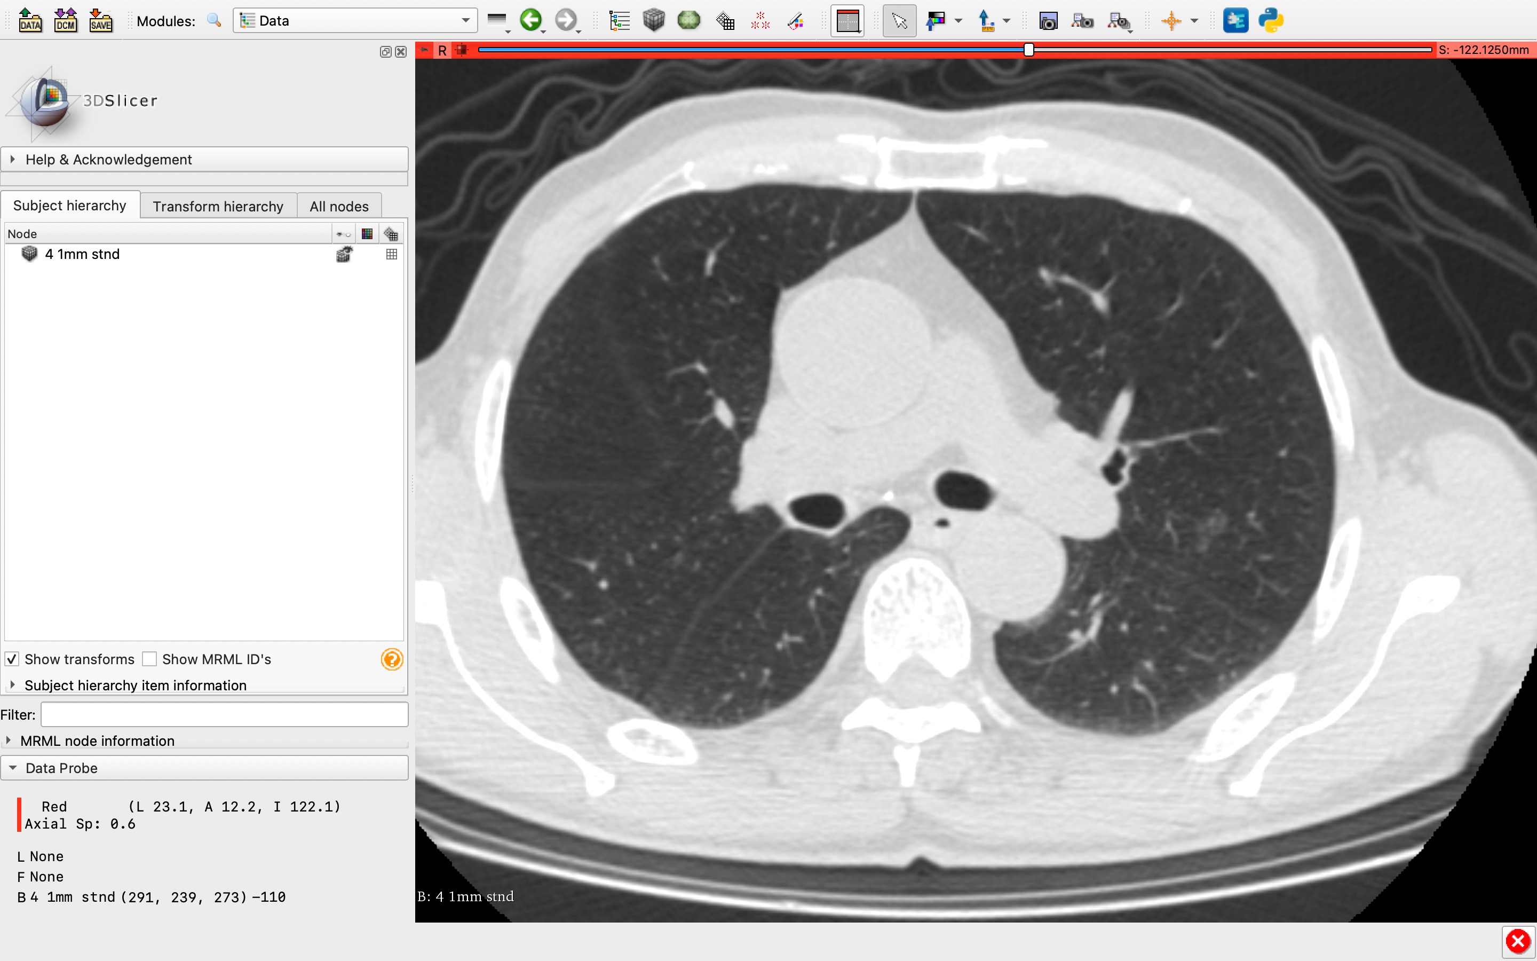The image size is (1537, 961).
Task: Switch to Transform hierarchy tab
Action: point(218,206)
